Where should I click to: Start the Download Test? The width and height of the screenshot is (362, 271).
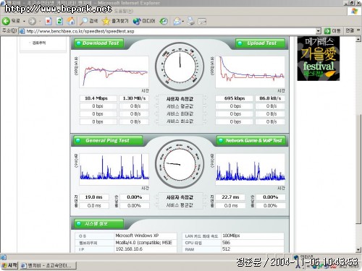(99, 43)
